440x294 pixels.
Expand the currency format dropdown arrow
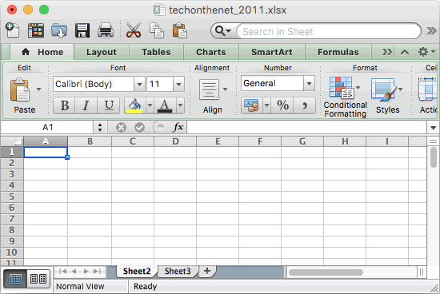click(266, 105)
